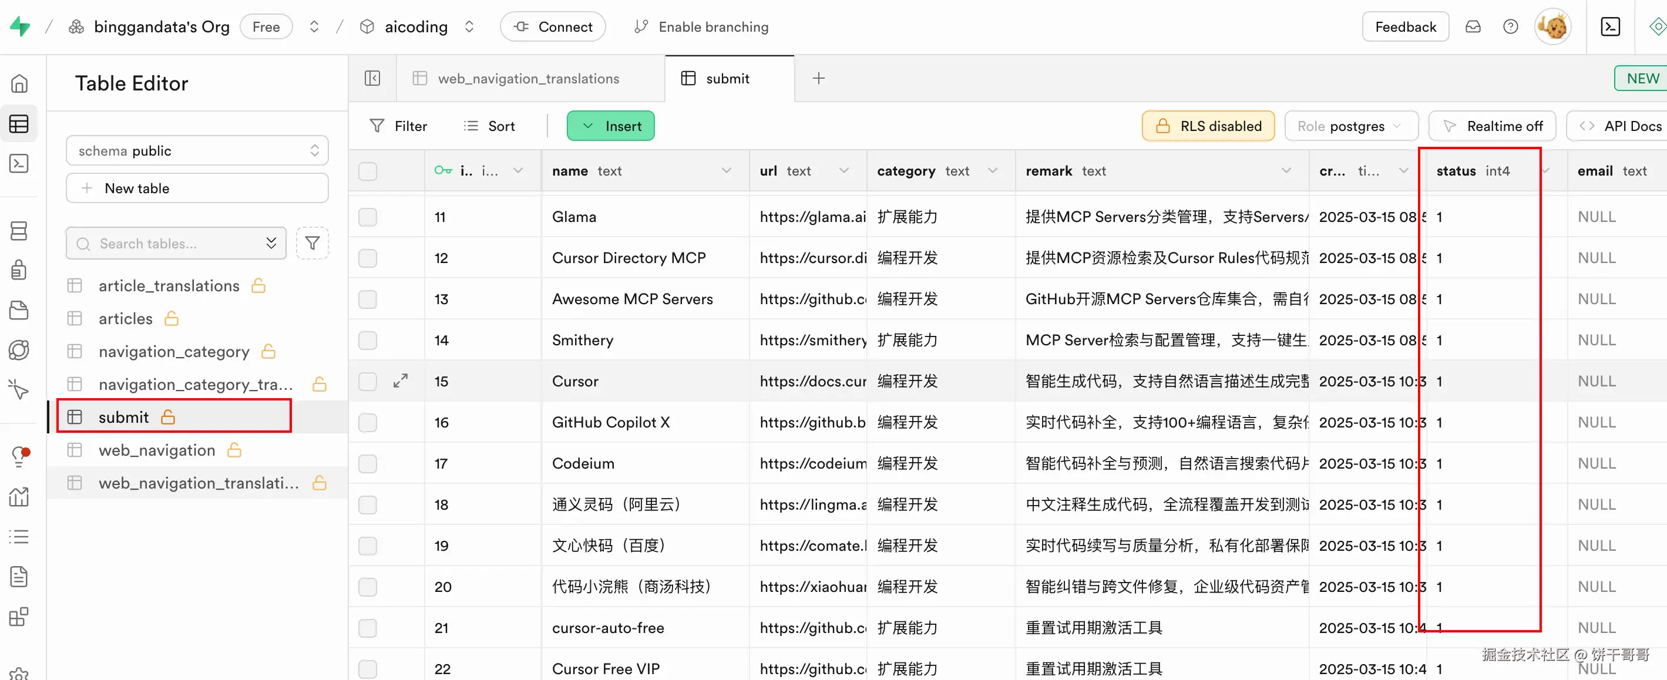Click the help question mark icon
This screenshot has width=1667, height=680.
pyautogui.click(x=1510, y=26)
